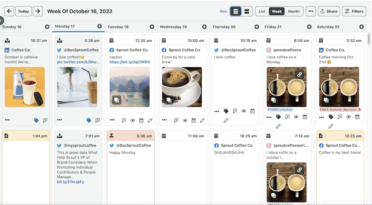Open more options menu in top toolbar
The image size is (372, 205).
coord(310,11)
